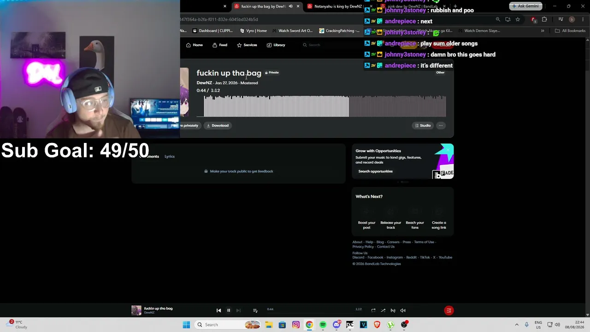Go to BandLab Home
Image resolution: width=590 pixels, height=332 pixels.
click(195, 45)
